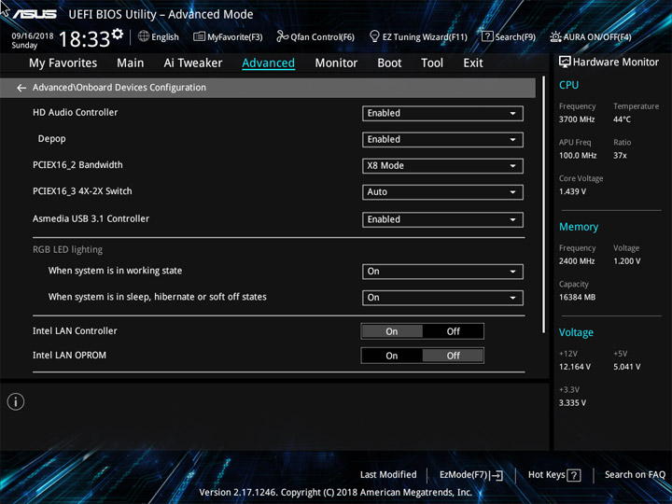This screenshot has height=504, width=672.
Task: Select PCIEX16_2 Bandwidth label
Action: pos(77,165)
